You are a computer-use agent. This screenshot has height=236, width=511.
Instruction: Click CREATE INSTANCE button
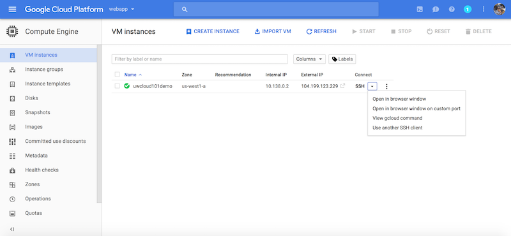pos(213,32)
